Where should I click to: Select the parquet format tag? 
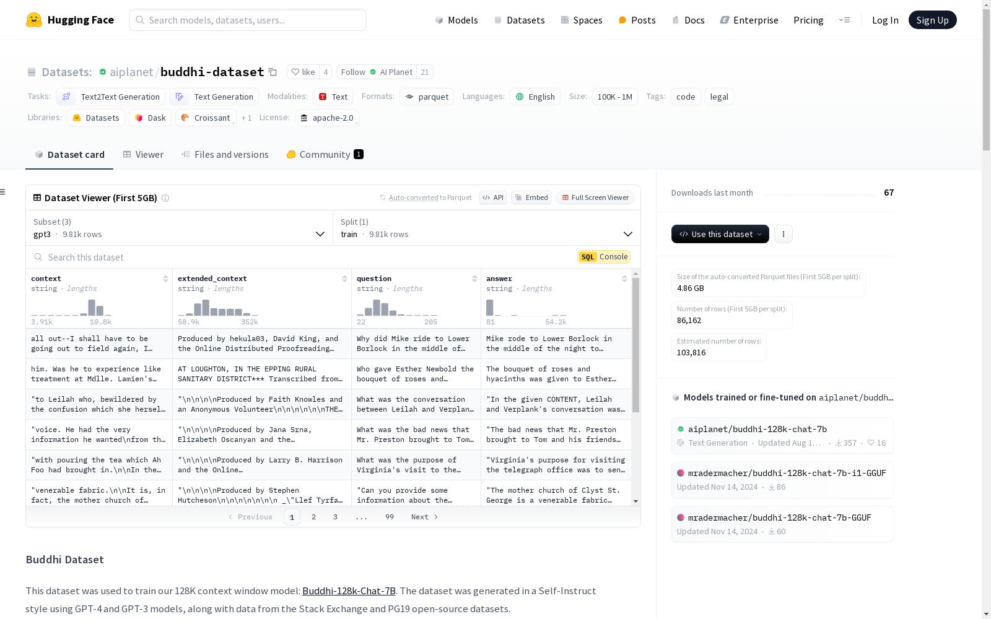coord(427,97)
